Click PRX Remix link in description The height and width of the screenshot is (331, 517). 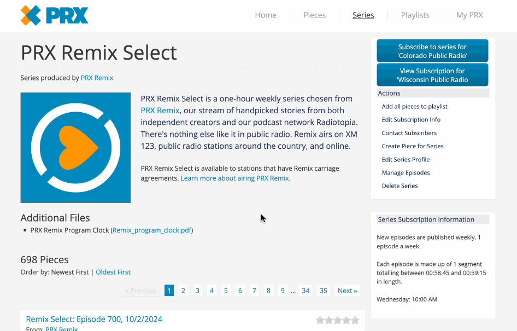point(160,111)
